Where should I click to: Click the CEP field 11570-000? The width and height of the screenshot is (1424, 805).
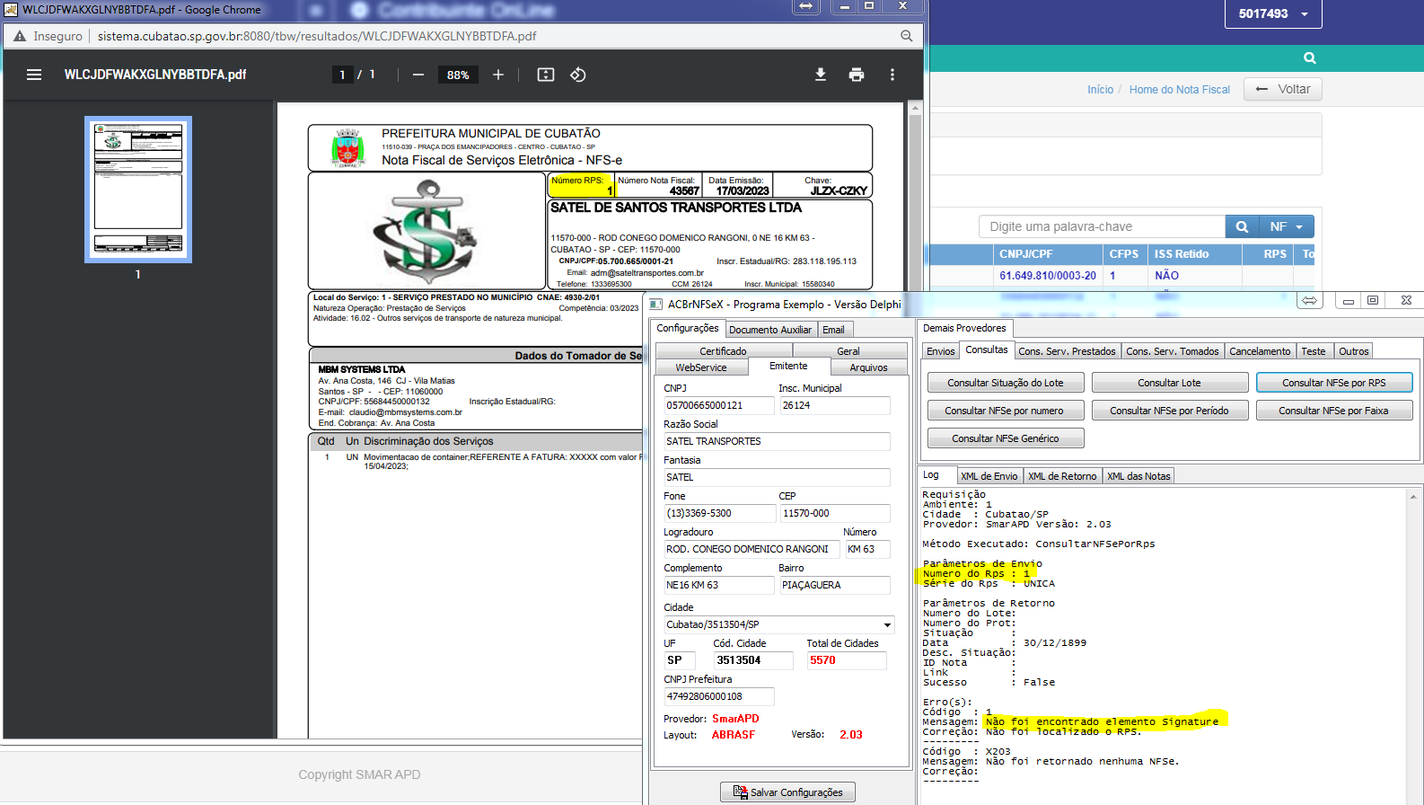(x=835, y=513)
